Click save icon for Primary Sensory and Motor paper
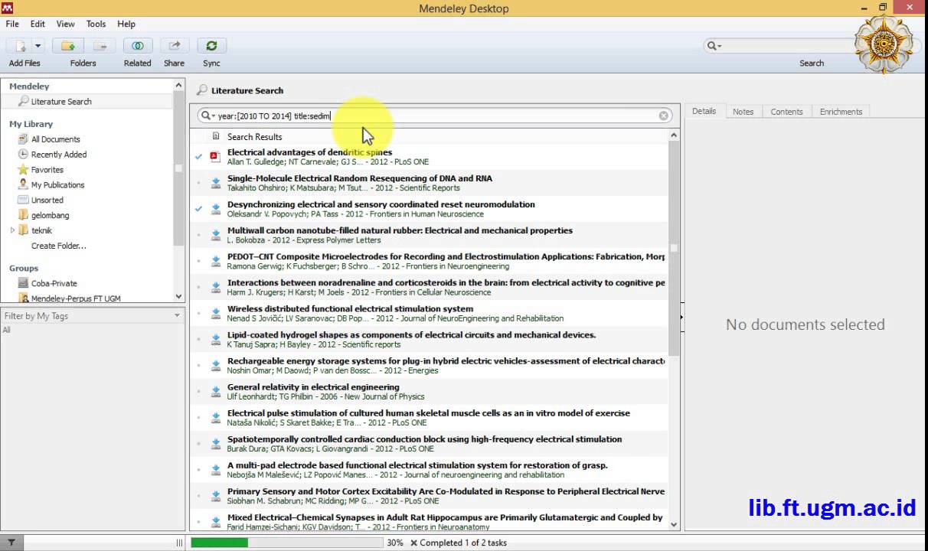928x551 pixels. coord(215,495)
